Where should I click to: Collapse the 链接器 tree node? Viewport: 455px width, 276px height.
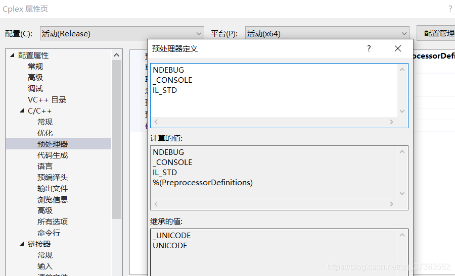point(22,244)
